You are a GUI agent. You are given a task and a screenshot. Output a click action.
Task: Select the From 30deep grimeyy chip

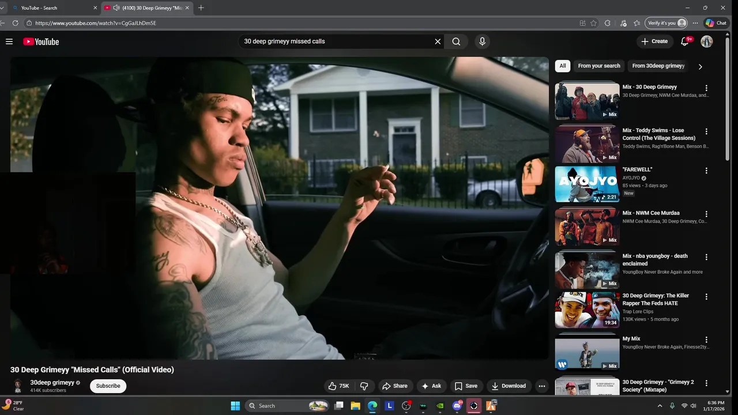tap(658, 66)
